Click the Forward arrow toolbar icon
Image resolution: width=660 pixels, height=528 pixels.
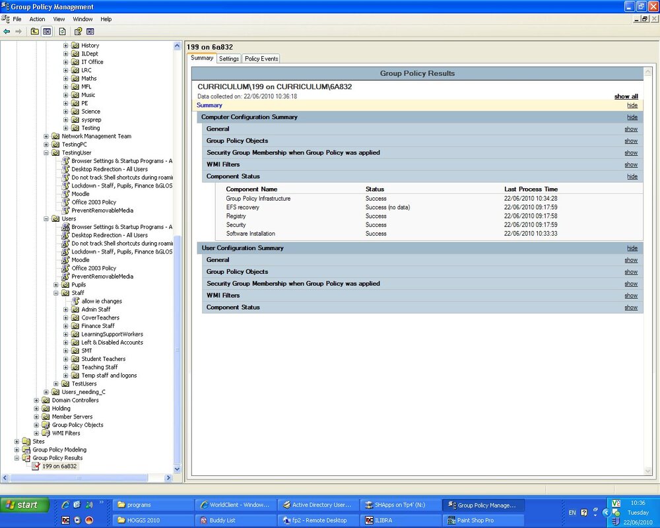coord(18,32)
